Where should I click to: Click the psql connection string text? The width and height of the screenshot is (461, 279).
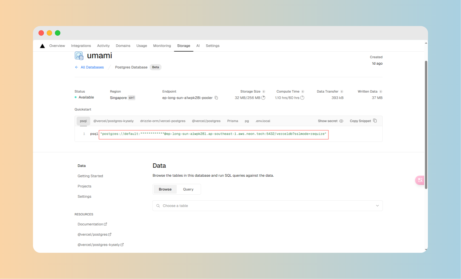click(213, 134)
